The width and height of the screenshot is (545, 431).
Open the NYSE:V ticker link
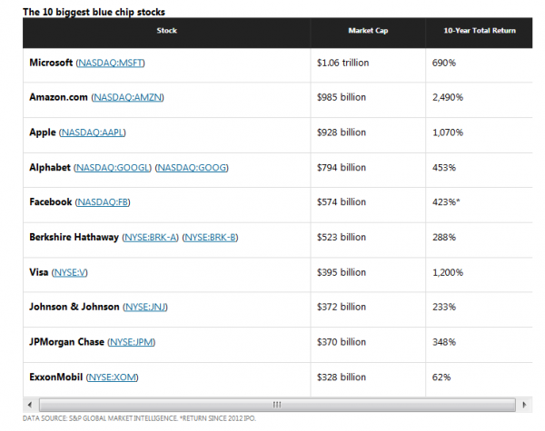point(70,272)
